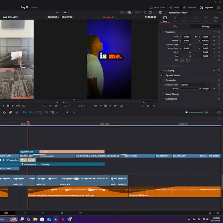Mute audio with the speaker icon

(x=187, y=112)
